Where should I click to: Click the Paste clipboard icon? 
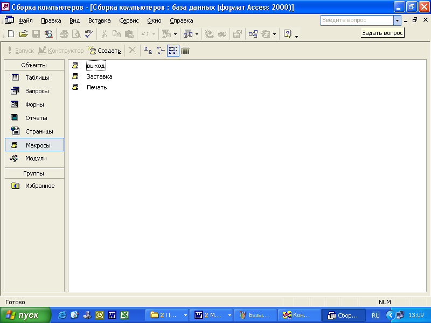point(129,34)
